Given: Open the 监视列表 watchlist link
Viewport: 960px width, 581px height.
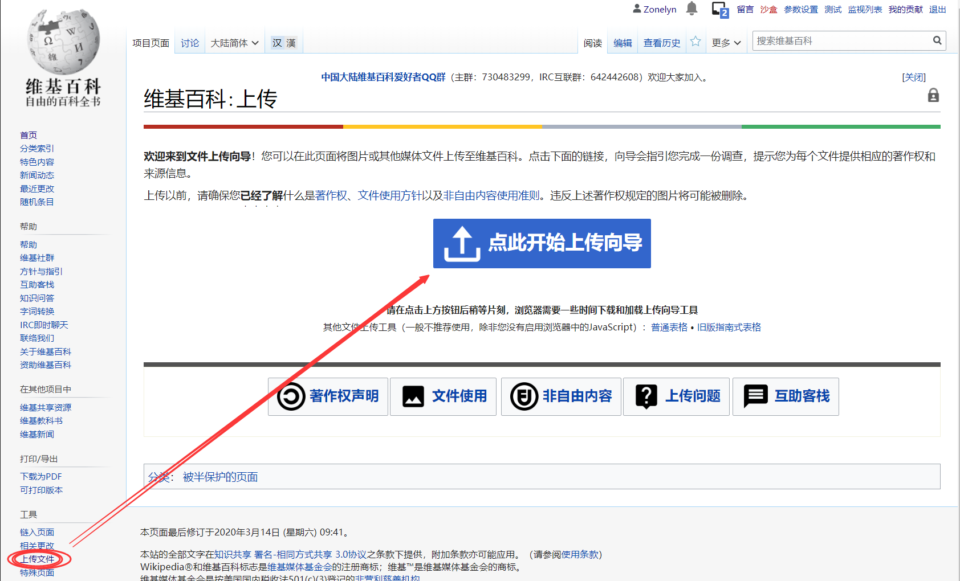Looking at the screenshot, I should click(865, 9).
